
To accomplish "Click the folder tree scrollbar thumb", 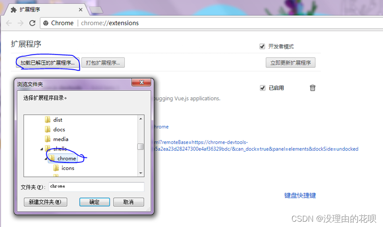I will click(x=140, y=146).
